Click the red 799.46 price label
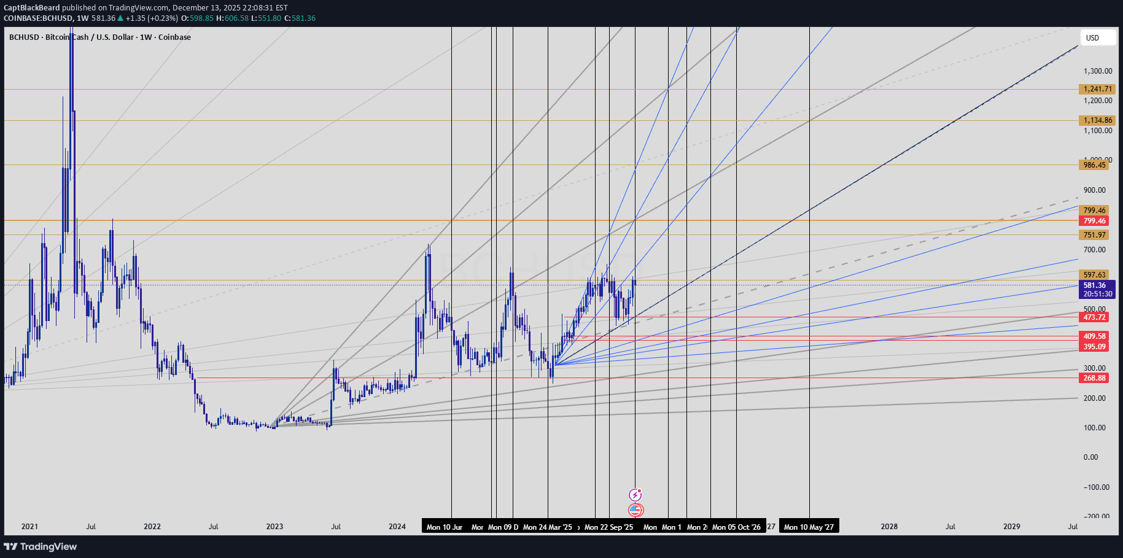The width and height of the screenshot is (1123, 558). point(1094,221)
